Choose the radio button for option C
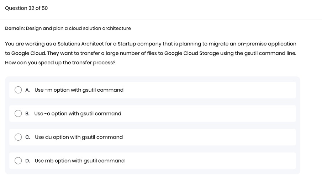 pos(18,137)
